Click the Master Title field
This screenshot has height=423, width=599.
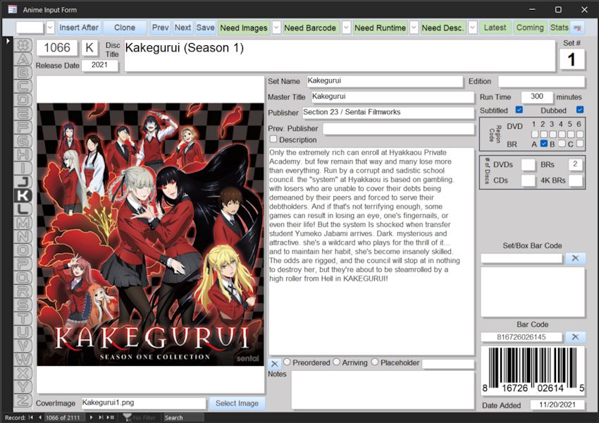pos(393,97)
